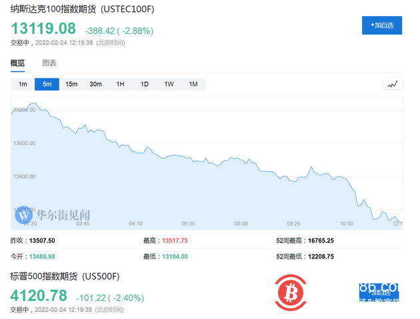
Task: Click the USTEC100F timestamp 2022-02-24 12:19:38
Action: click(64, 43)
